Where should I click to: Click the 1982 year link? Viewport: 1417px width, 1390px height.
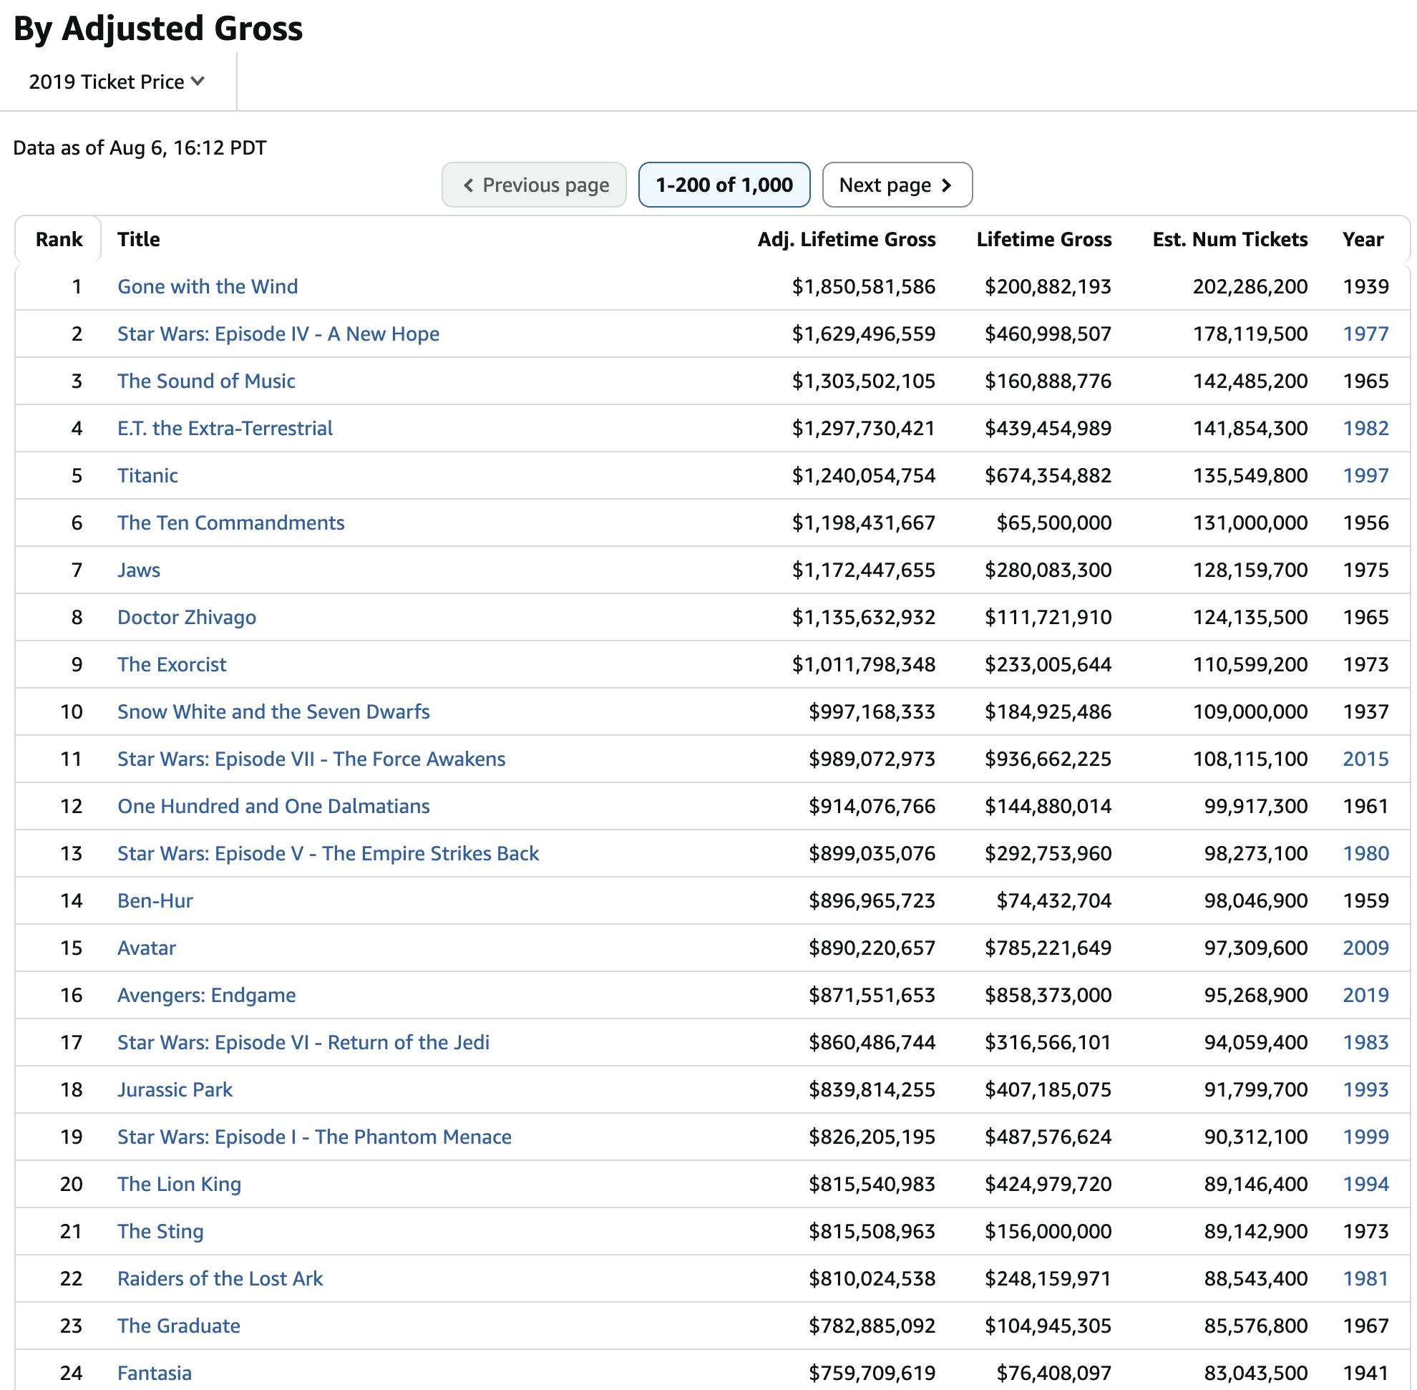(1366, 428)
